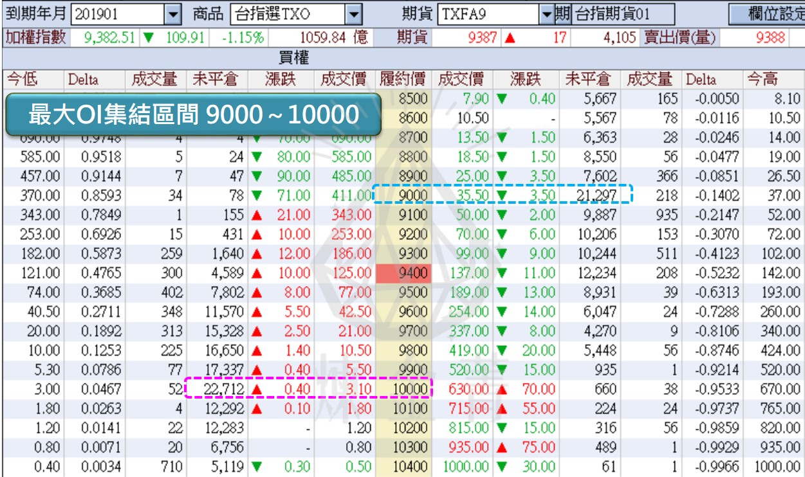
Task: Click the TXFA9 futures code field
Action: [489, 13]
